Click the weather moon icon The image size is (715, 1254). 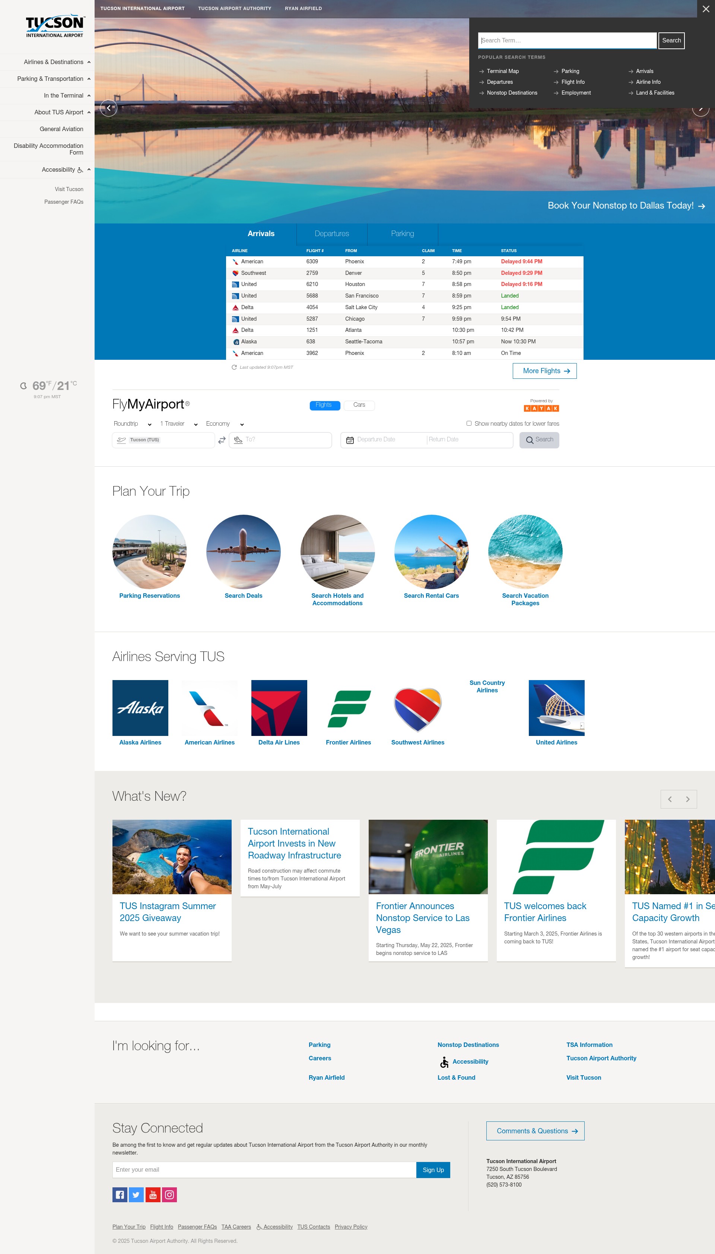pos(23,386)
